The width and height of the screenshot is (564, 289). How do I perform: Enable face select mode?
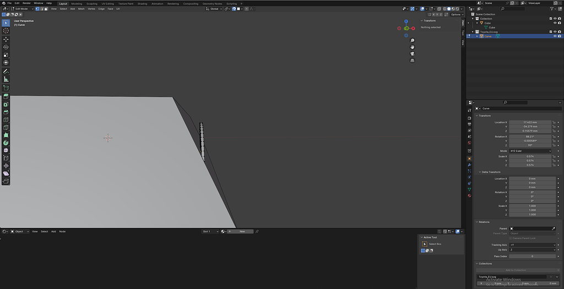[x=46, y=9]
